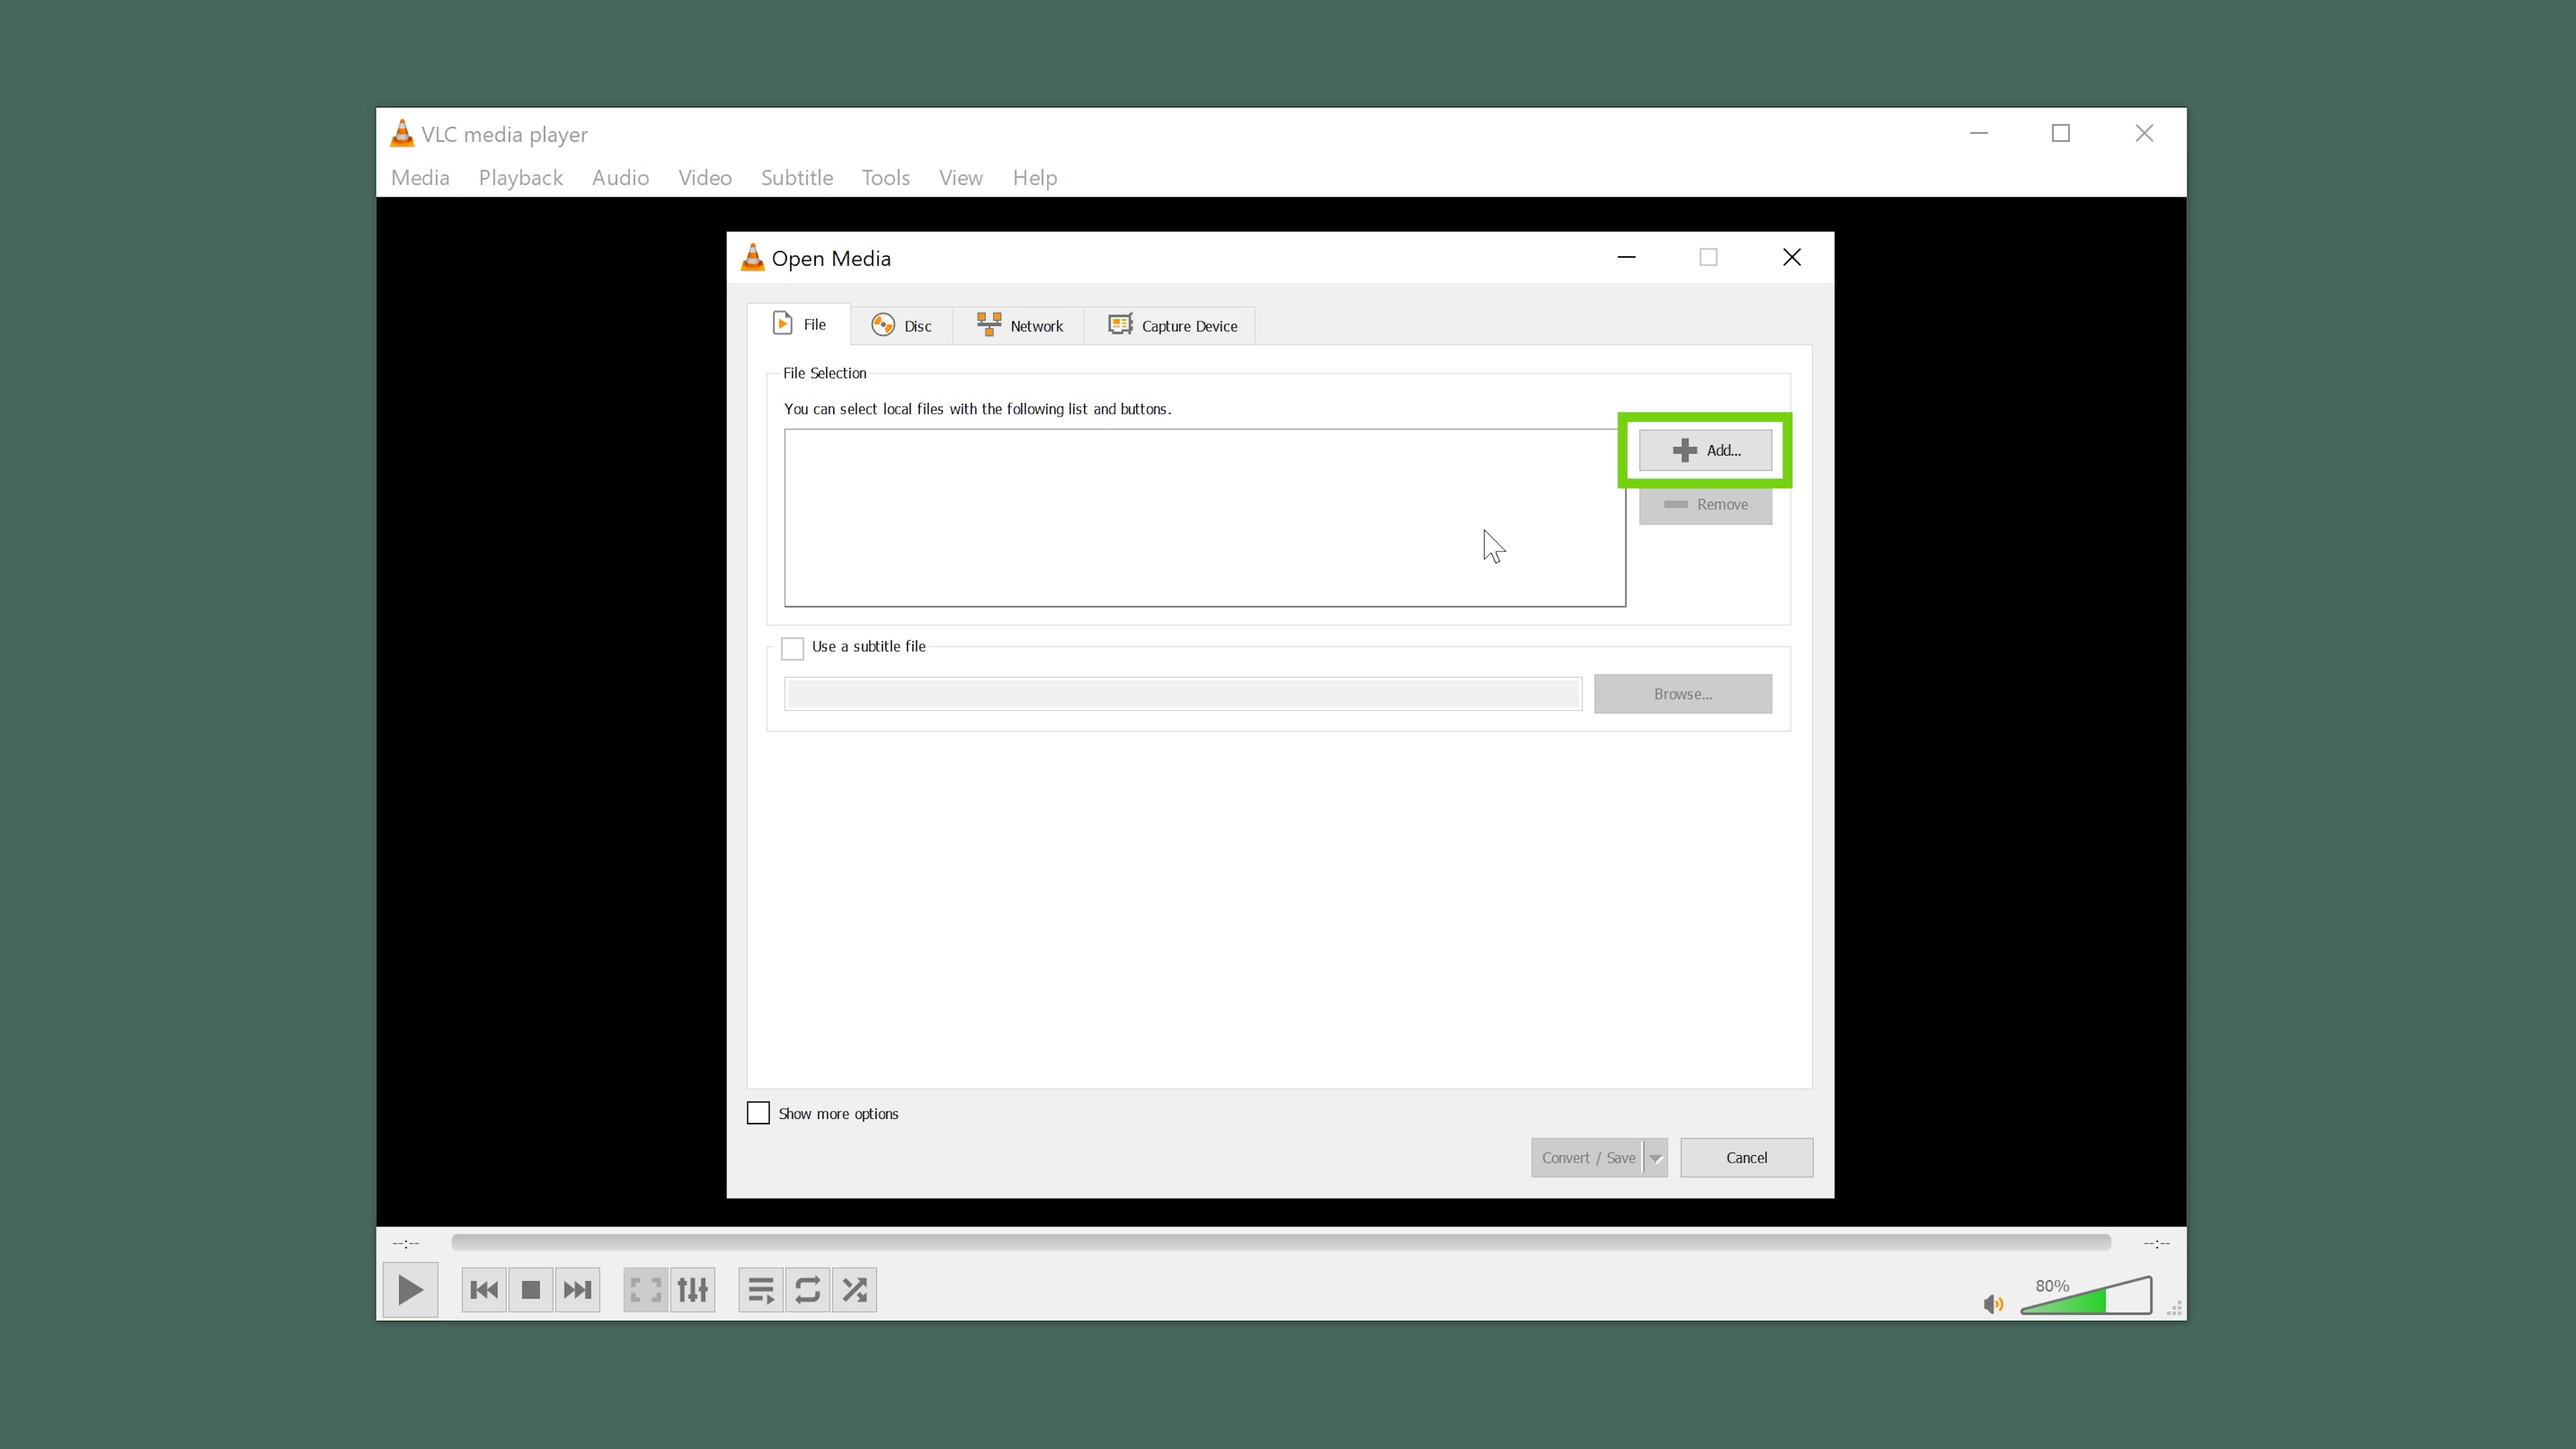Viewport: 2576px width, 1449px height.
Task: Click the Play button in VLC controls
Action: [x=410, y=1289]
